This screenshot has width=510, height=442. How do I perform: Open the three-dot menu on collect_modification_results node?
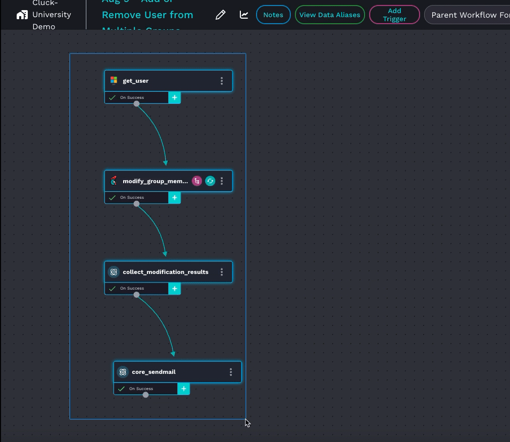[x=222, y=272]
